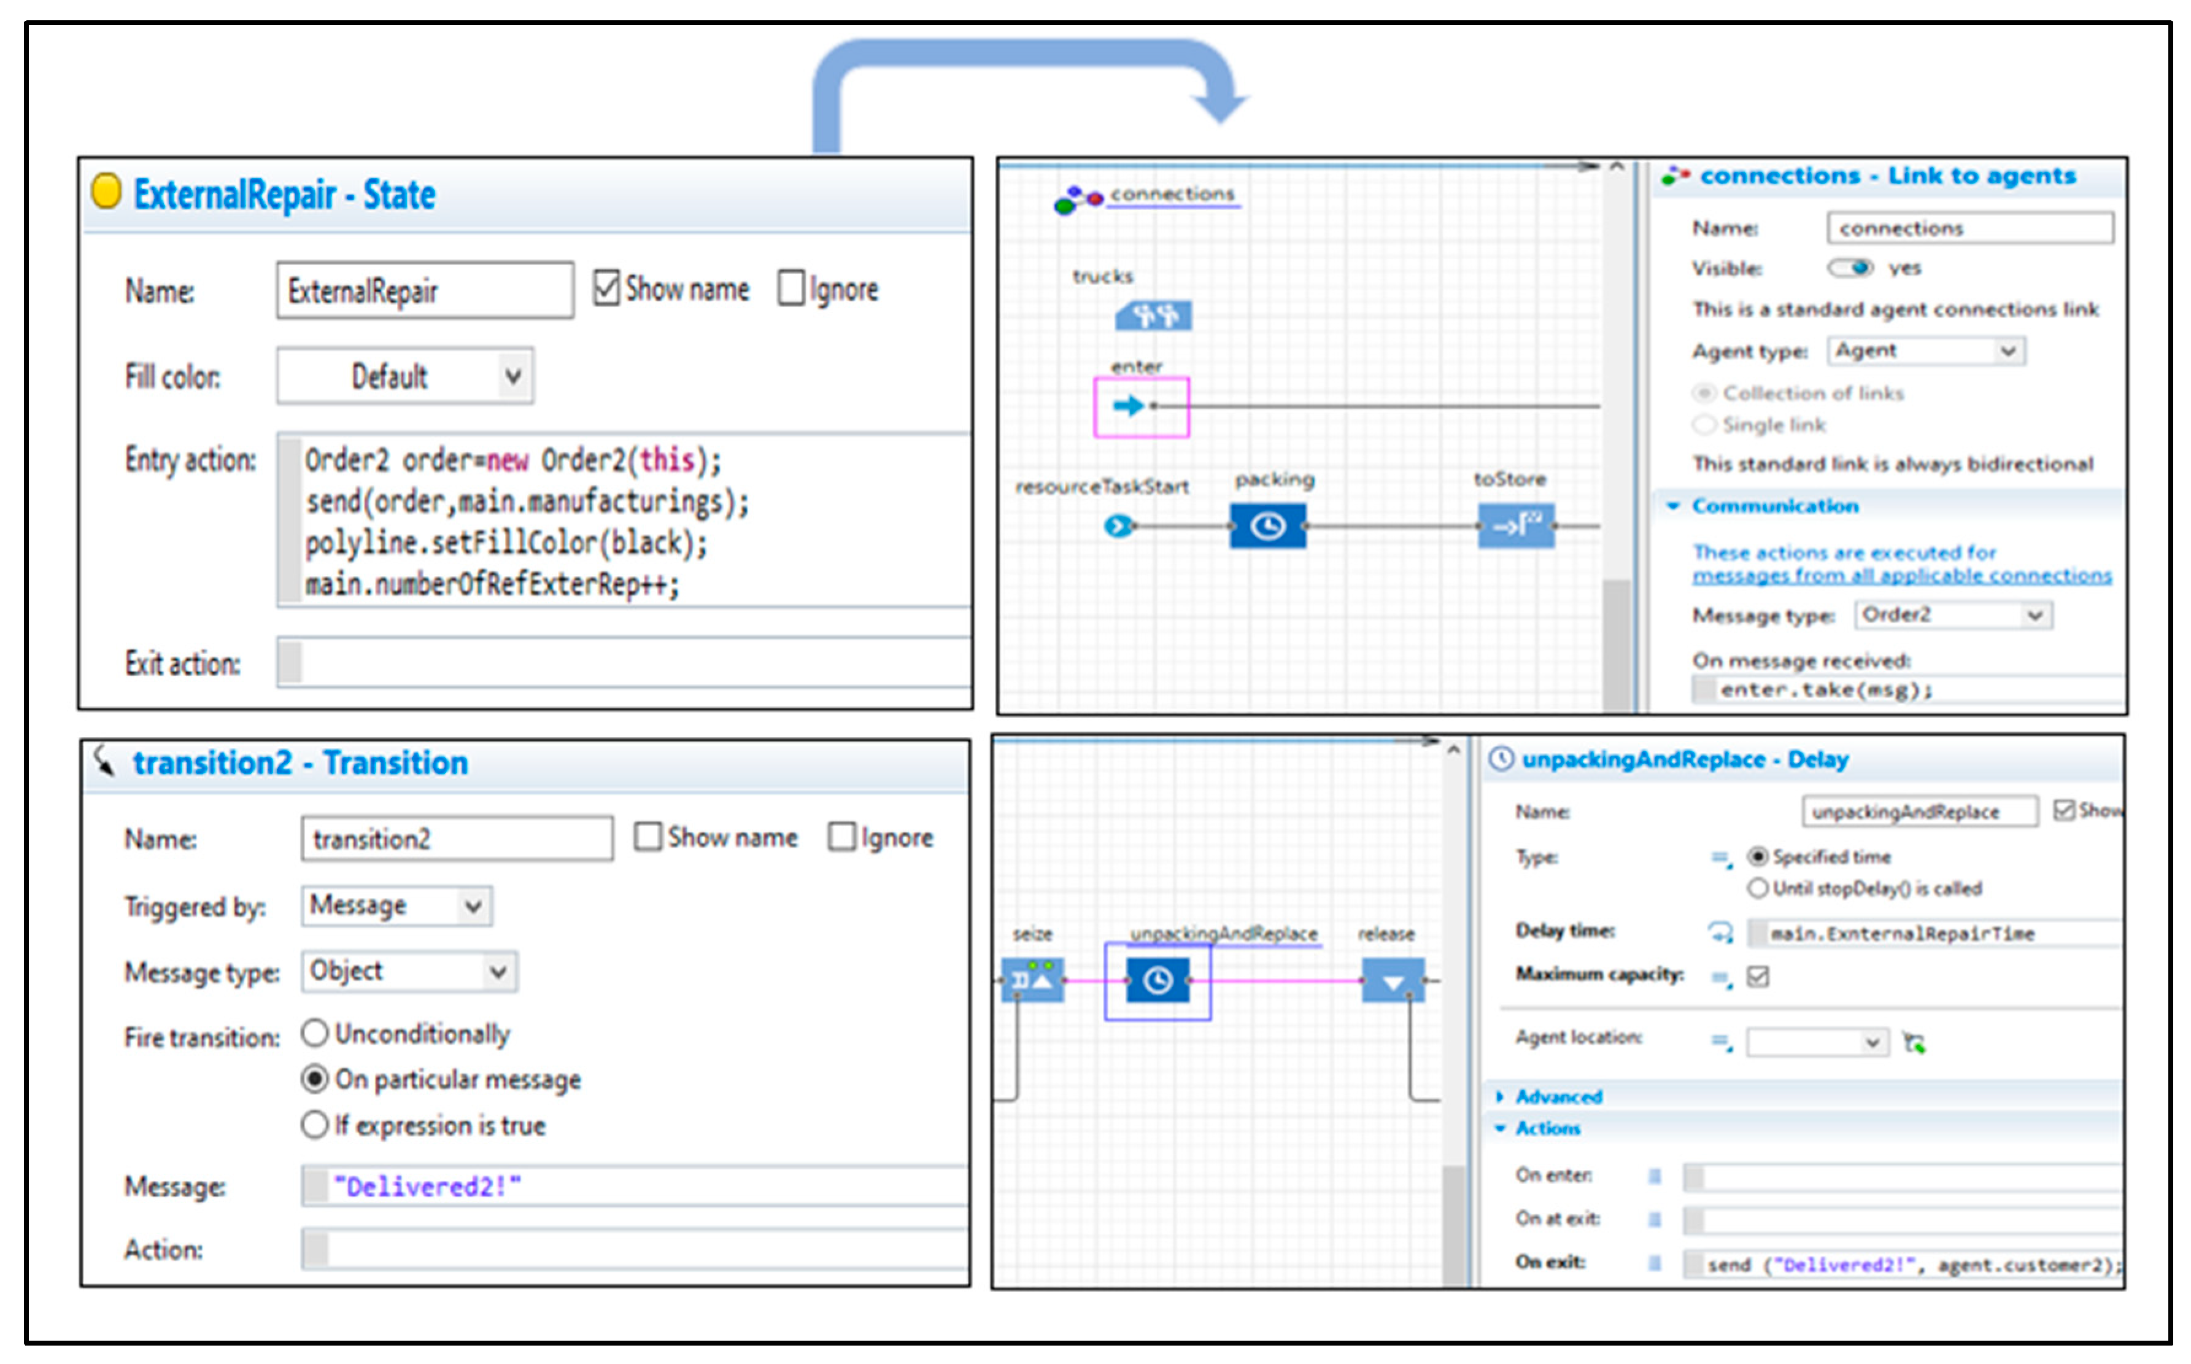This screenshot has height=1364, width=2191.
Task: Click the trucks resource pool icon
Action: [x=1153, y=316]
